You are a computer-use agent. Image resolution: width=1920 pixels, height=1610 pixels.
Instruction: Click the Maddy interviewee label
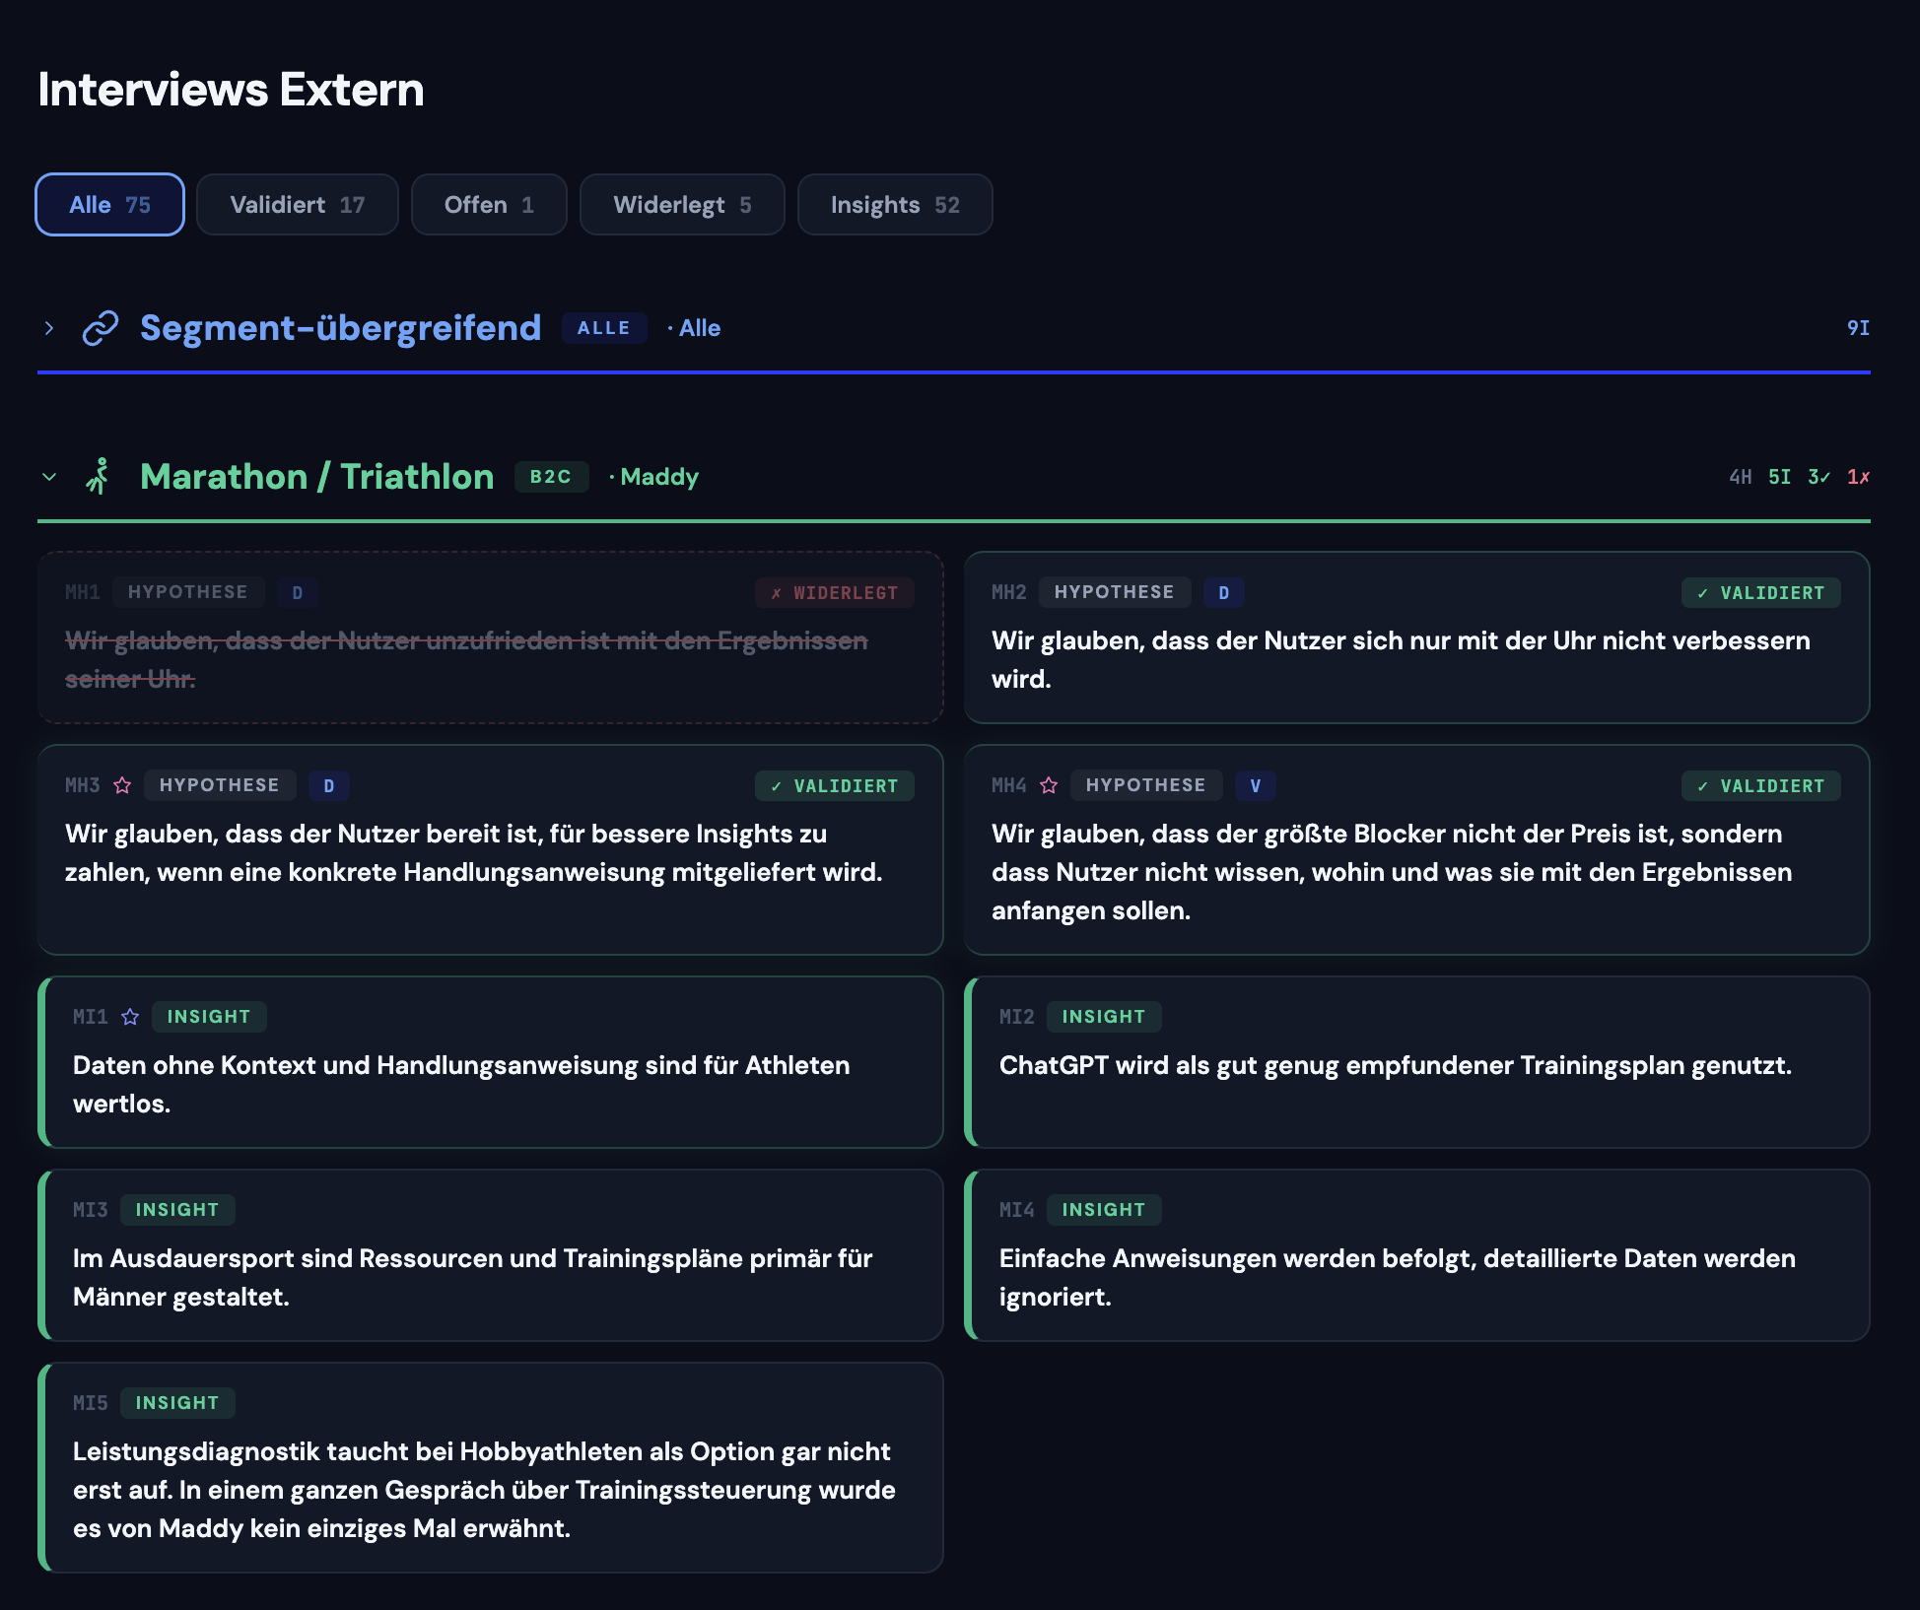(659, 477)
